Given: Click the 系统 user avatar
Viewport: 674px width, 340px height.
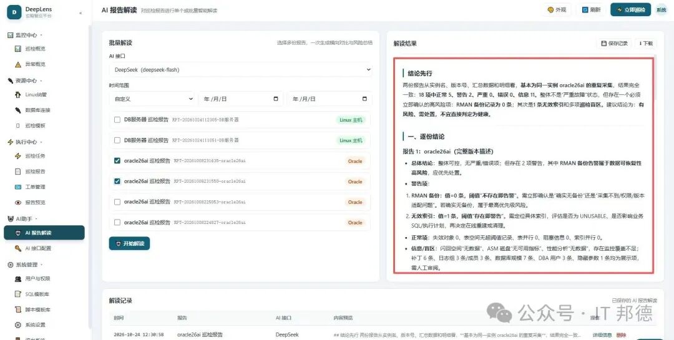Looking at the screenshot, I should coord(661,9).
